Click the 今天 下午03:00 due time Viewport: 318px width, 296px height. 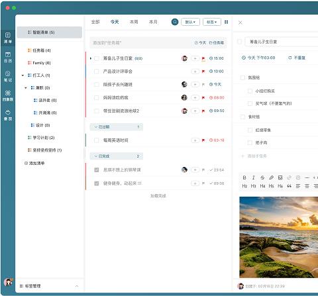click(x=258, y=58)
